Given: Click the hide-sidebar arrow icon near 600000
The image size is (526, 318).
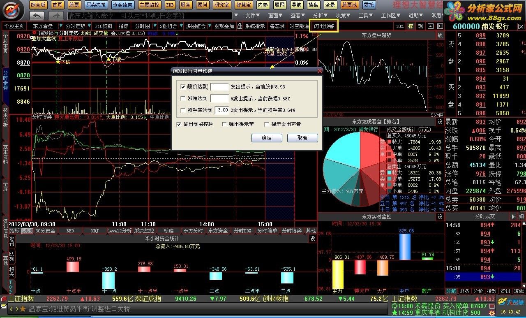Looking at the screenshot, I should click(439, 26).
